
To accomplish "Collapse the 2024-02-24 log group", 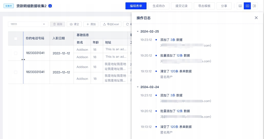I will (138, 87).
